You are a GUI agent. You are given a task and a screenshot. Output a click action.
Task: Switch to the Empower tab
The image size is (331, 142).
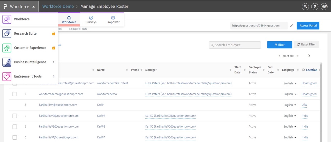click(113, 20)
